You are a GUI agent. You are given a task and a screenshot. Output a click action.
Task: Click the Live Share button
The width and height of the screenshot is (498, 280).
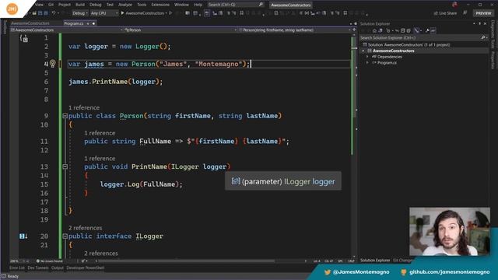click(x=445, y=13)
